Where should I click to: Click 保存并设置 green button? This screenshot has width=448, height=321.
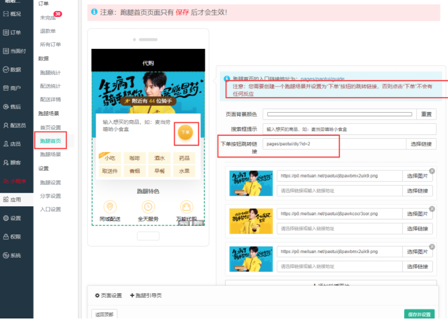point(419,314)
